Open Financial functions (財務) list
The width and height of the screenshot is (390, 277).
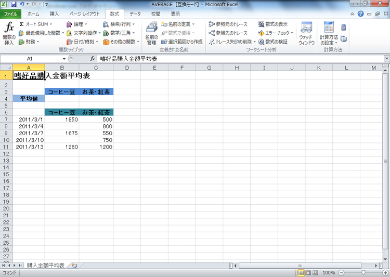click(x=29, y=42)
